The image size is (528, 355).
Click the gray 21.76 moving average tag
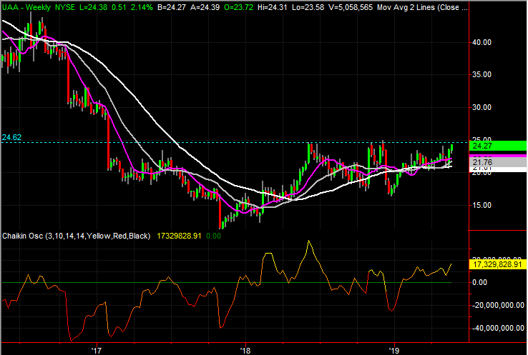[x=484, y=162]
